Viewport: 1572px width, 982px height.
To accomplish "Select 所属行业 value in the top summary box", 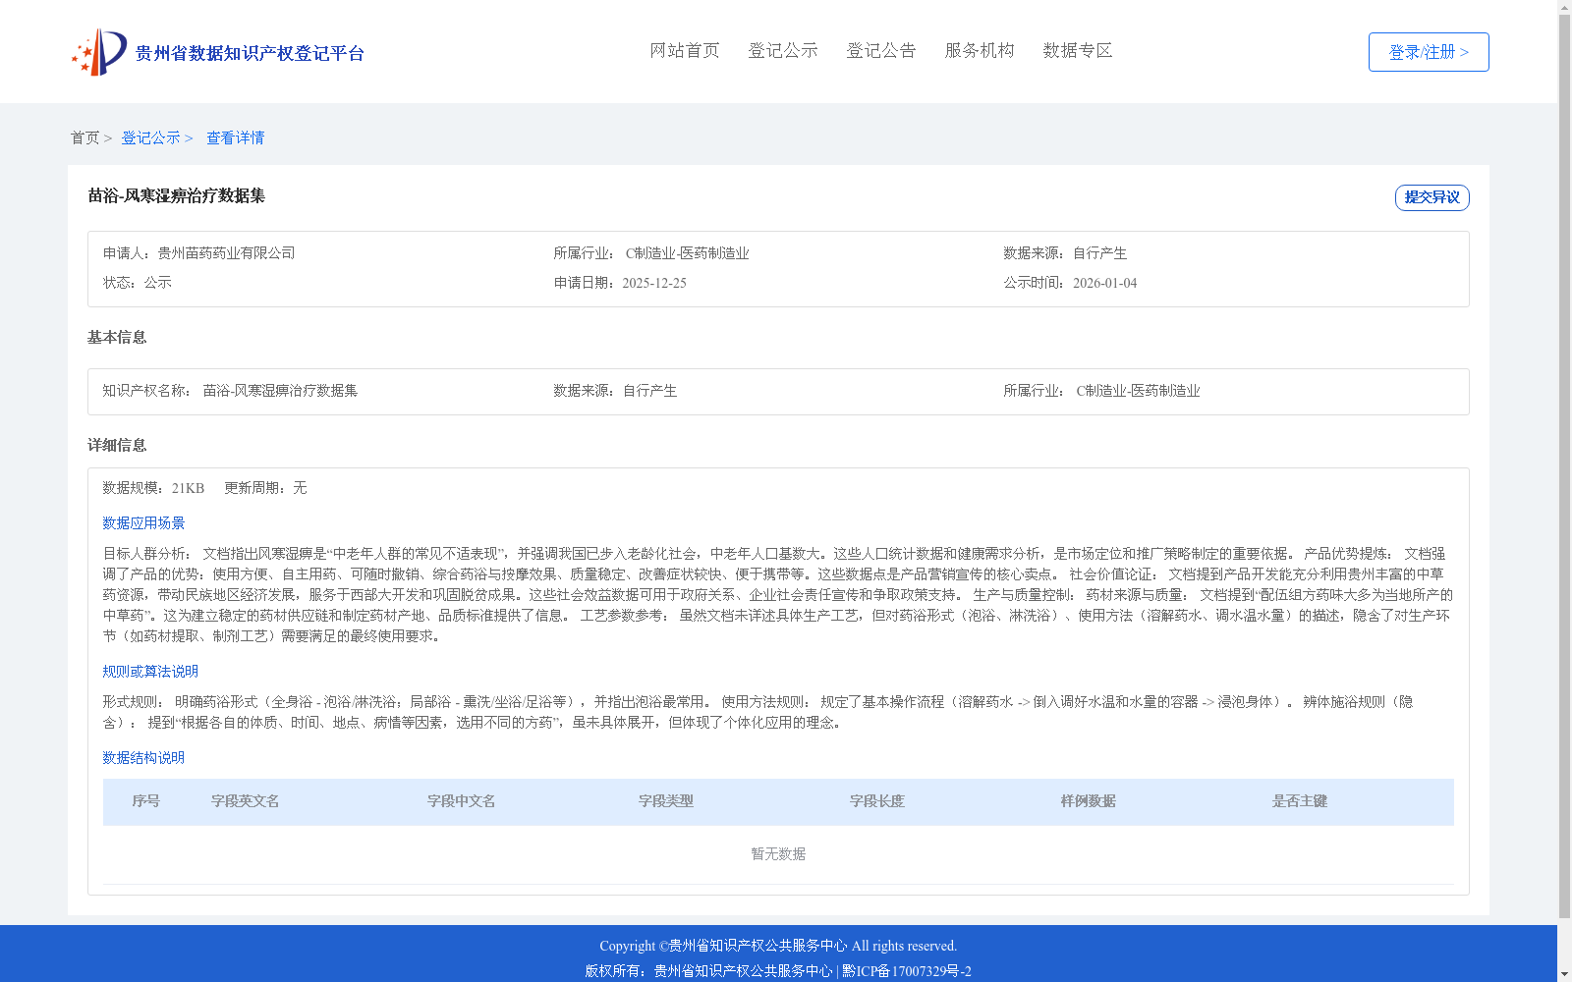I will (687, 253).
